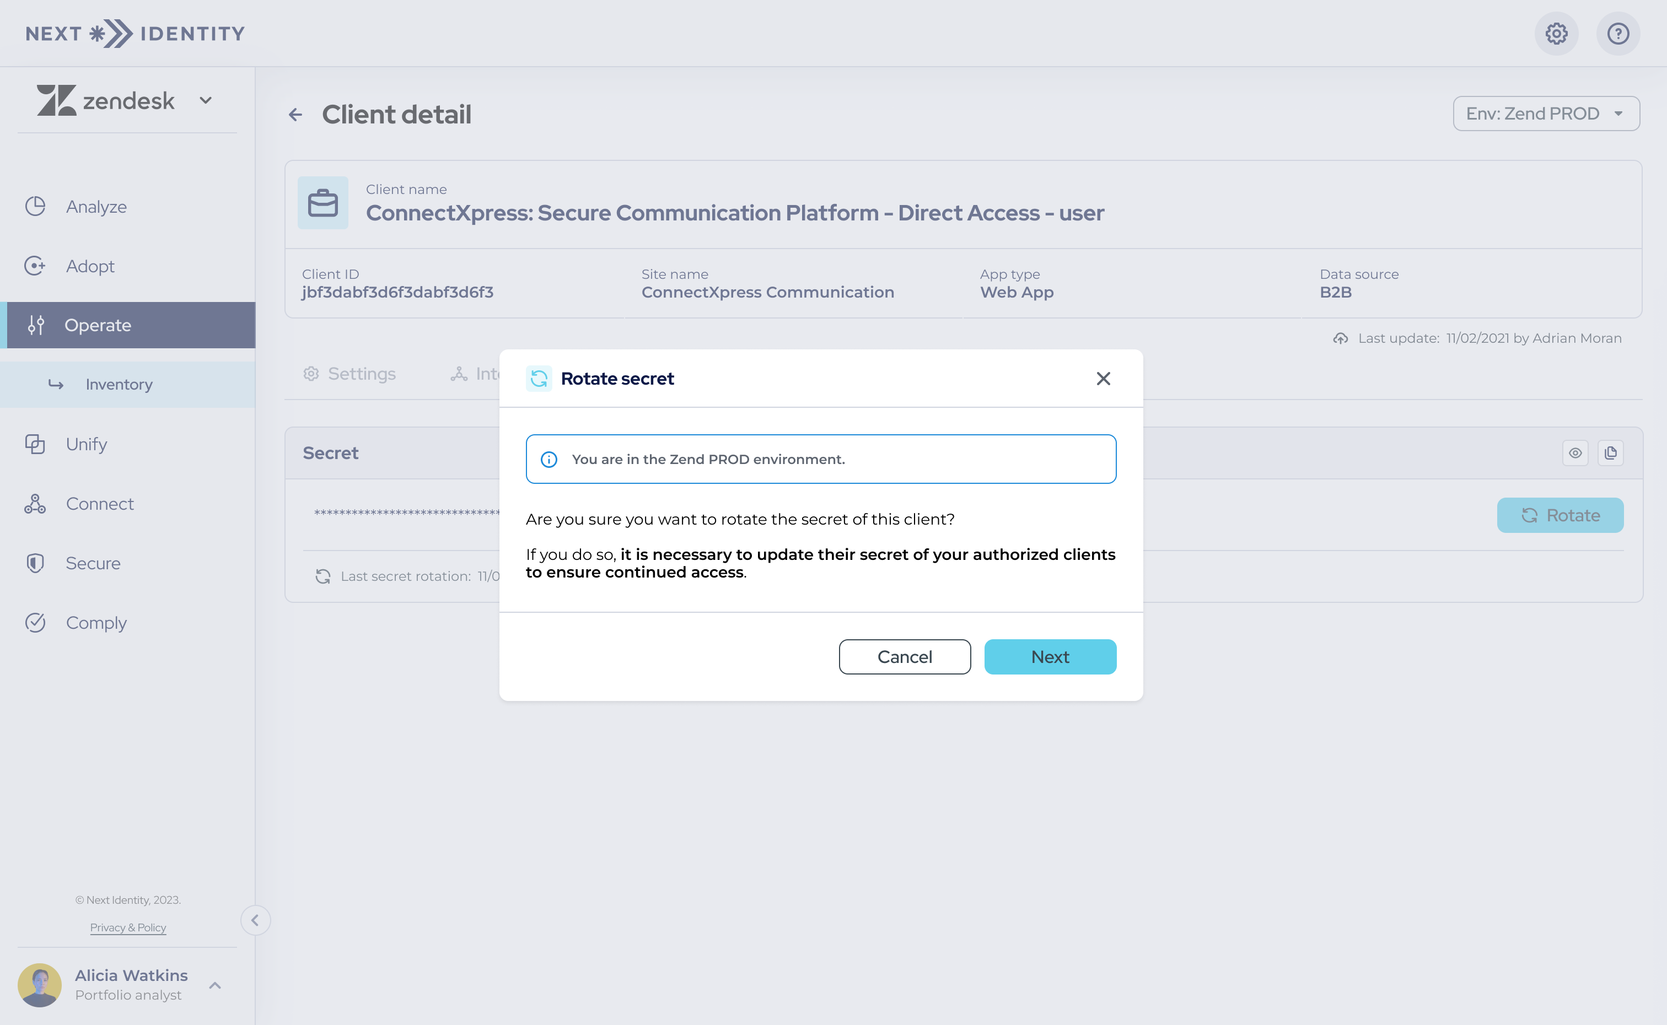Open the Privacy & Policy link

click(128, 926)
